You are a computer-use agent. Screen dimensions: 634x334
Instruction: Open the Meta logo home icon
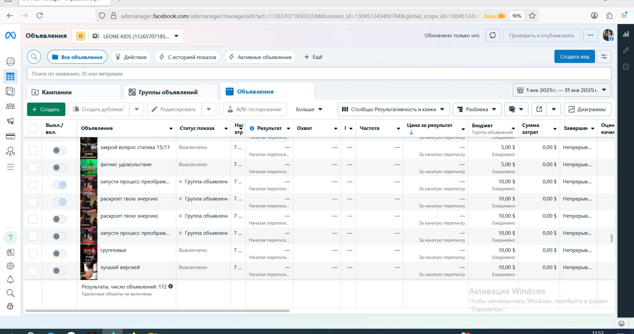[11, 35]
